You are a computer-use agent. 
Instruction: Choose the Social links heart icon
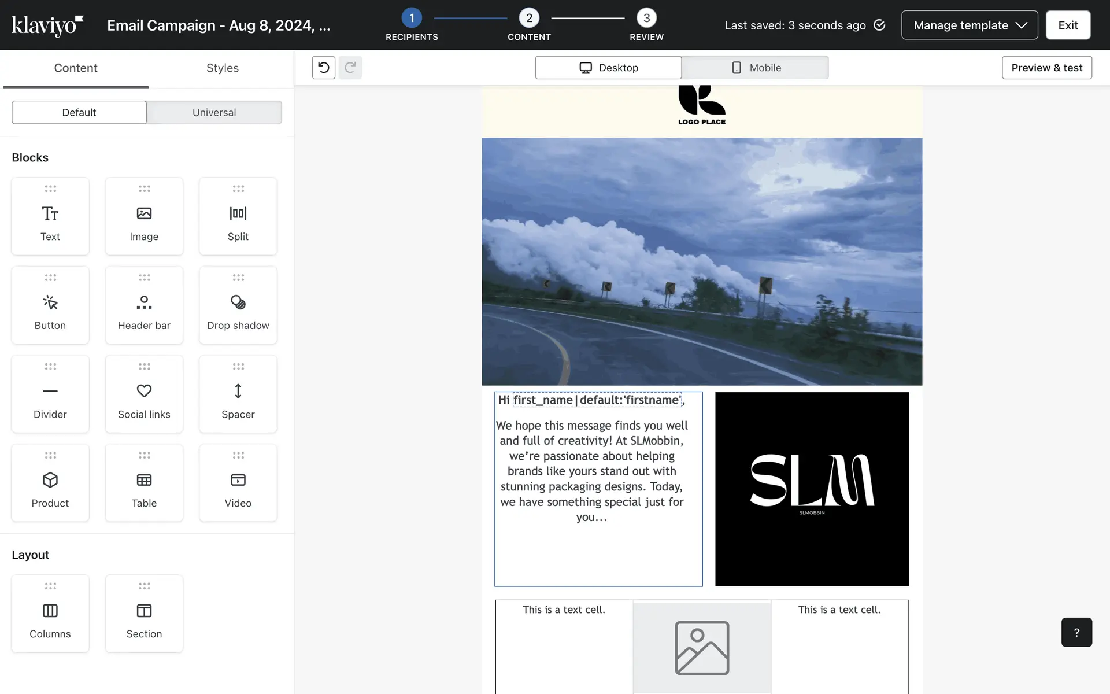[x=144, y=391]
